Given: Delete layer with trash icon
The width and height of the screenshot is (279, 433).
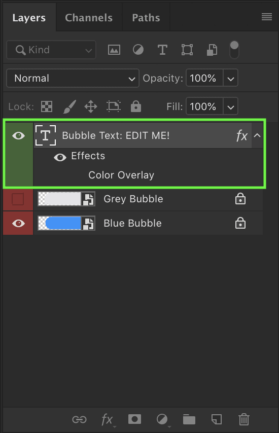Looking at the screenshot, I should pos(244,419).
